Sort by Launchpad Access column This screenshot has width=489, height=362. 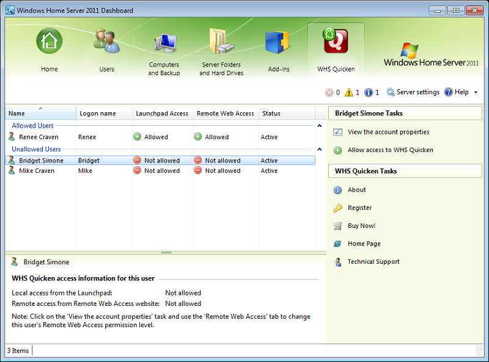(163, 114)
